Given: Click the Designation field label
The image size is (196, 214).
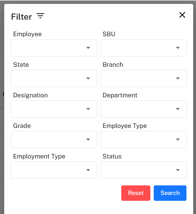Looking at the screenshot, I should pos(30,95).
